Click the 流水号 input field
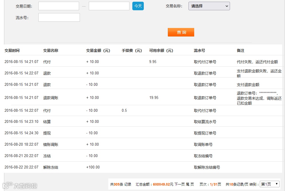Image resolution: width=285 pixels, height=191 pixels. click(59, 17)
